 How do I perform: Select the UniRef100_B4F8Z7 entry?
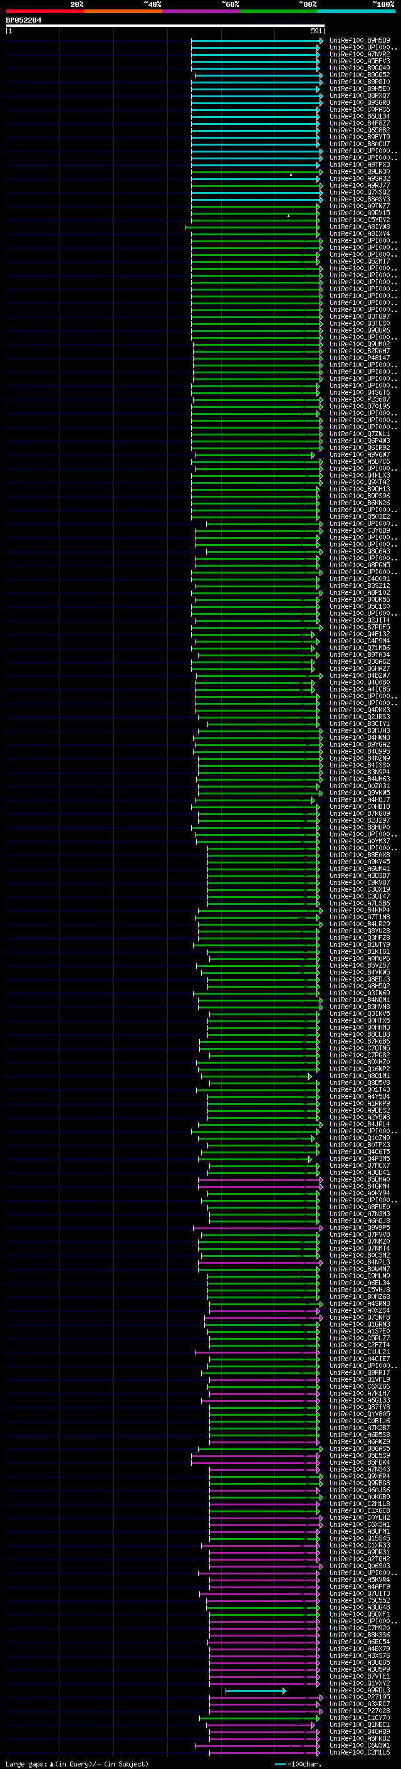point(360,123)
